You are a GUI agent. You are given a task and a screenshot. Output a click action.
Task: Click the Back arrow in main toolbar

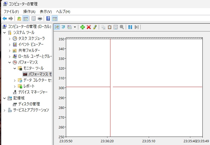point(5,18)
